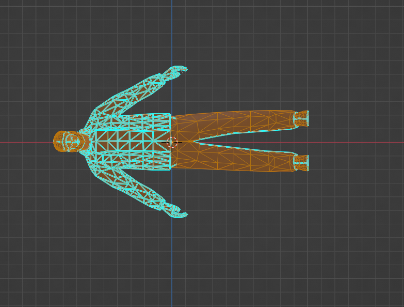Select the center of the character's torso
404x307 pixels.
click(x=132, y=142)
